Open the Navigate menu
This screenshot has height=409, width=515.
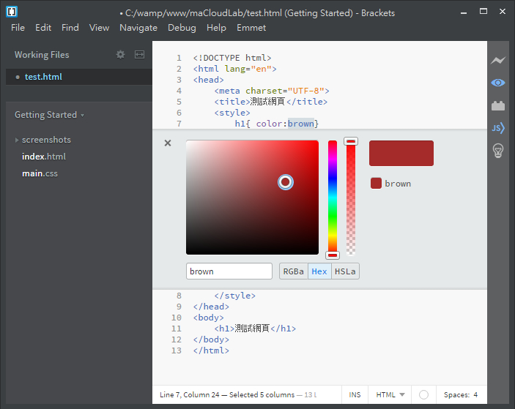[x=138, y=28]
